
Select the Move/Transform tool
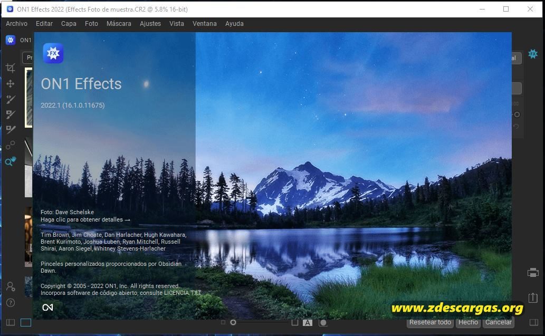click(x=11, y=84)
